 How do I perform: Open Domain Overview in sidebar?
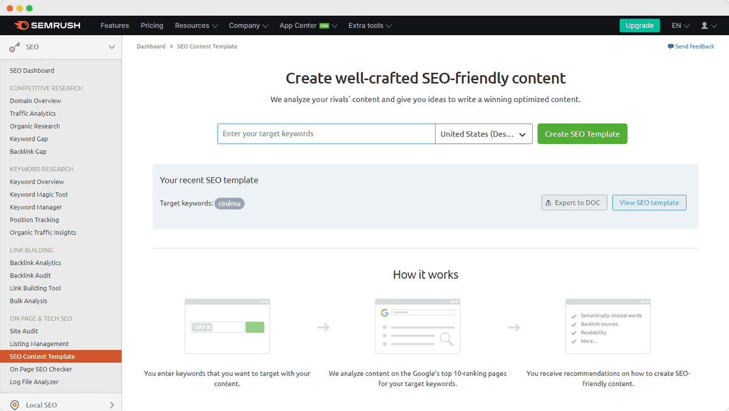[35, 101]
